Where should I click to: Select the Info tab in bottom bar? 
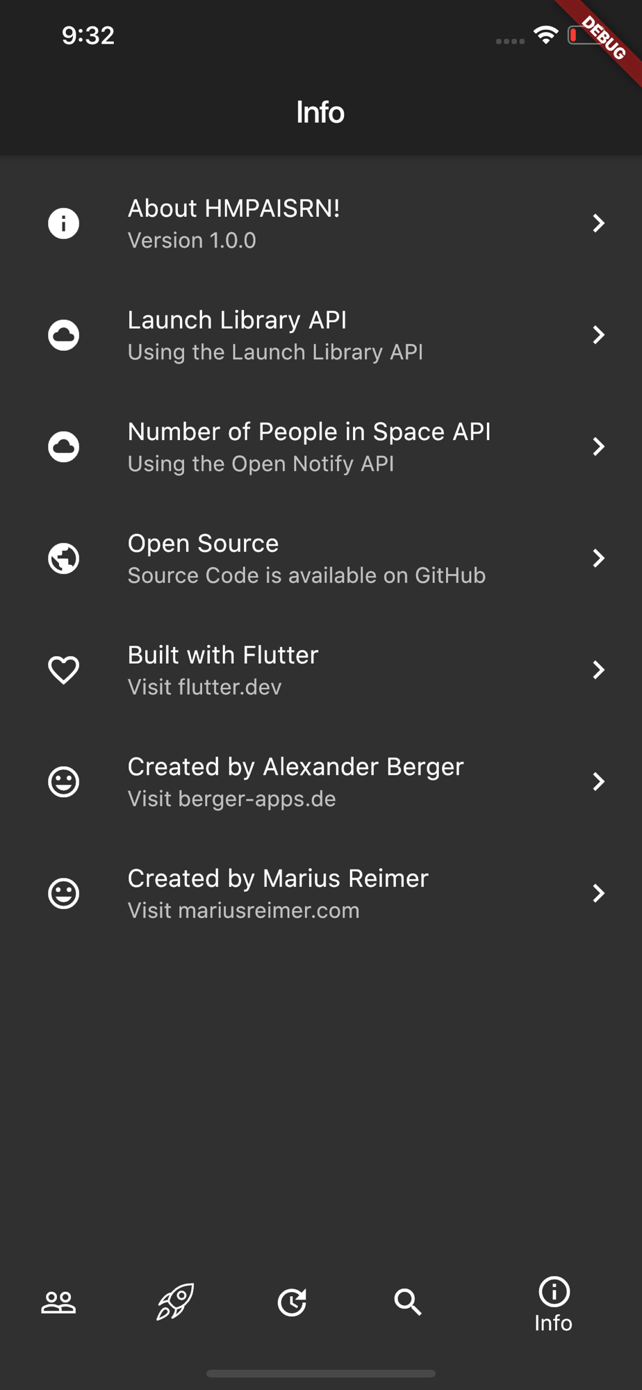click(554, 1305)
